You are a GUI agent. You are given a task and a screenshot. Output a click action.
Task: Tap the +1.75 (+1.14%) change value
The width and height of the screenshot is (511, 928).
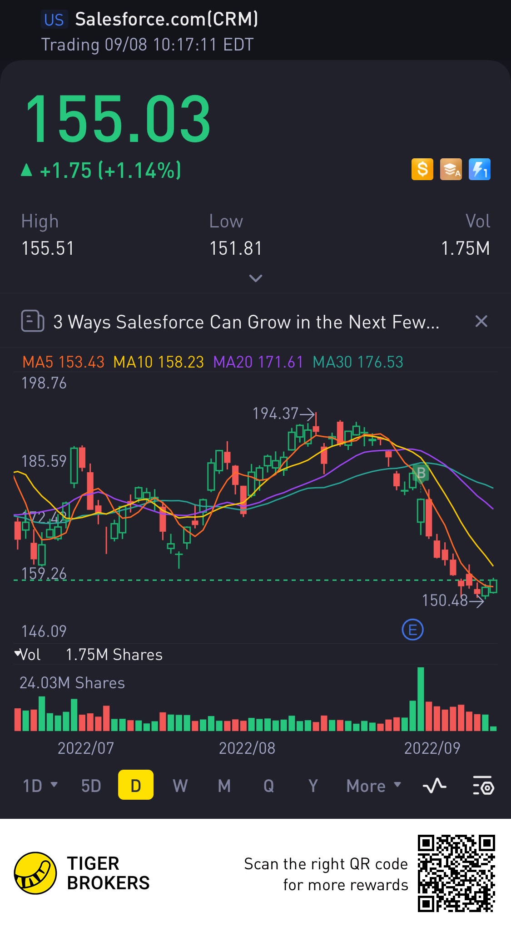point(110,170)
